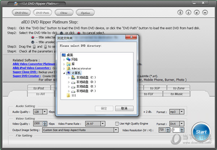Select 本地磁盘 (C:) drive
Screen dimensions: 217x150
[x=83, y=77]
